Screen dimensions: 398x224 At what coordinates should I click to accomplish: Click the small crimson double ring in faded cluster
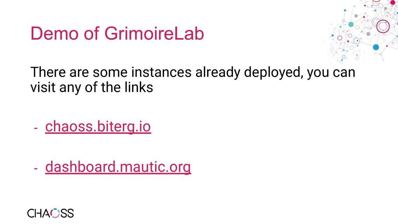click(x=340, y=38)
